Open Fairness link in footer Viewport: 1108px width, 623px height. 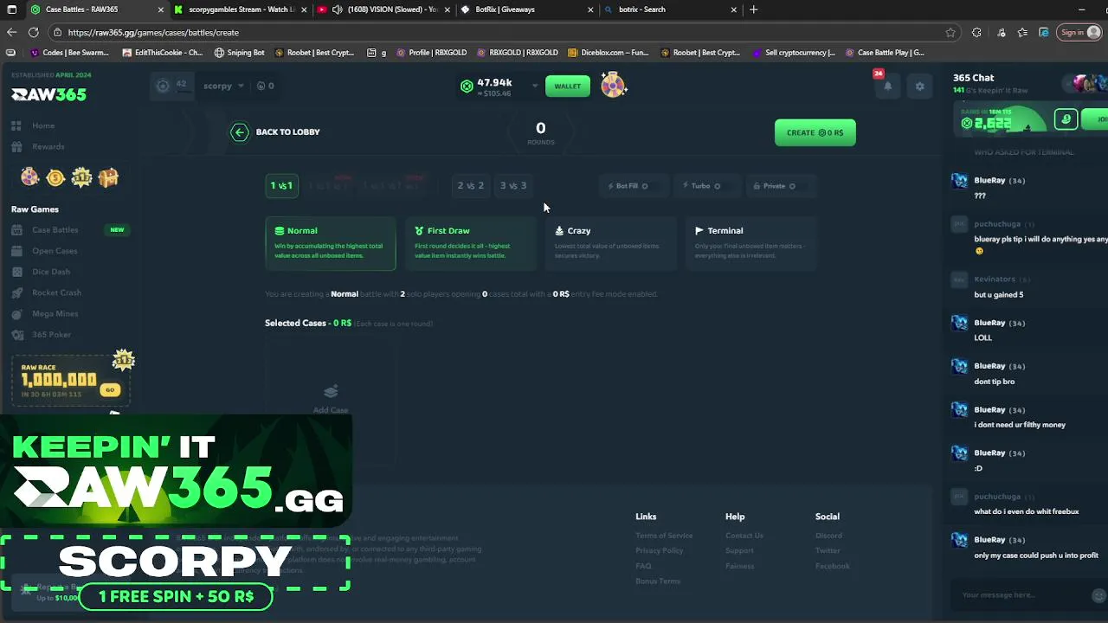click(739, 566)
